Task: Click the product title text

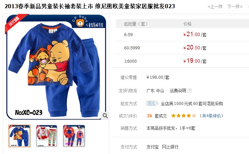Action: coord(90,6)
